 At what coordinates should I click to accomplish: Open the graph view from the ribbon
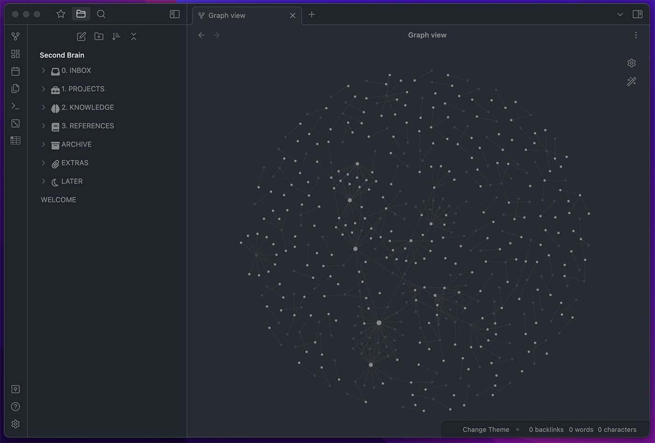coord(15,36)
